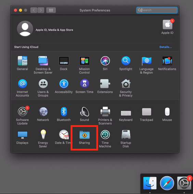Open Safari from the Dock
Image resolution: width=193 pixels, height=194 pixels.
point(167,183)
